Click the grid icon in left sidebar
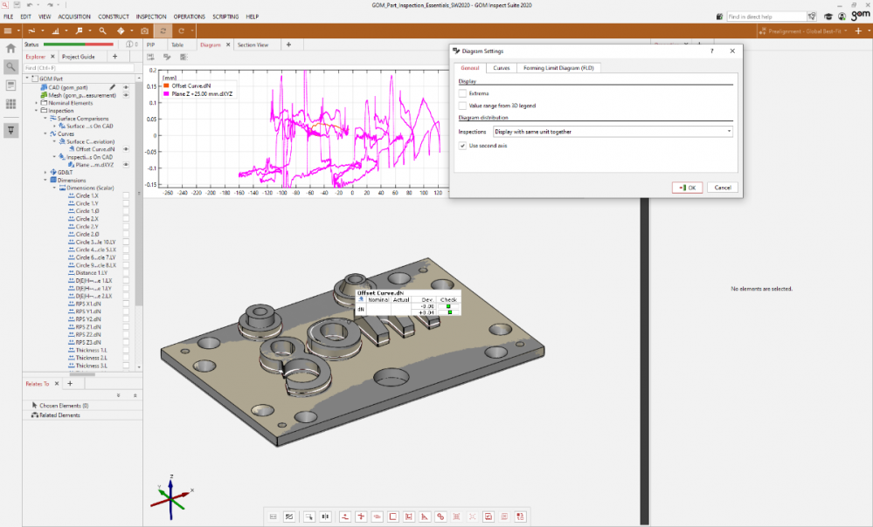 click(10, 104)
